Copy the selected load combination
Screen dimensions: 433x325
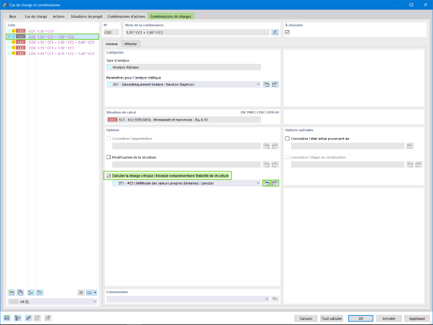point(20,292)
